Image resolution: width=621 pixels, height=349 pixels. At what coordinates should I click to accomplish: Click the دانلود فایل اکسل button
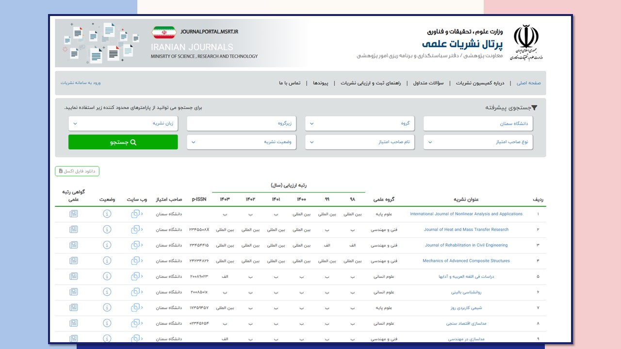click(77, 171)
